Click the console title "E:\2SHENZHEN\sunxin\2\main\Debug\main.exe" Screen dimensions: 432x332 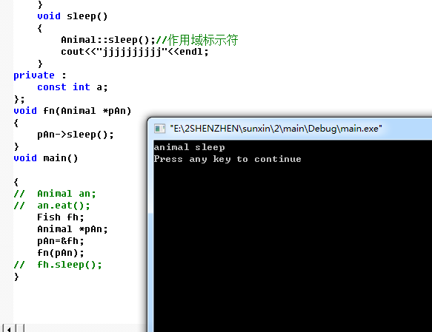point(276,129)
